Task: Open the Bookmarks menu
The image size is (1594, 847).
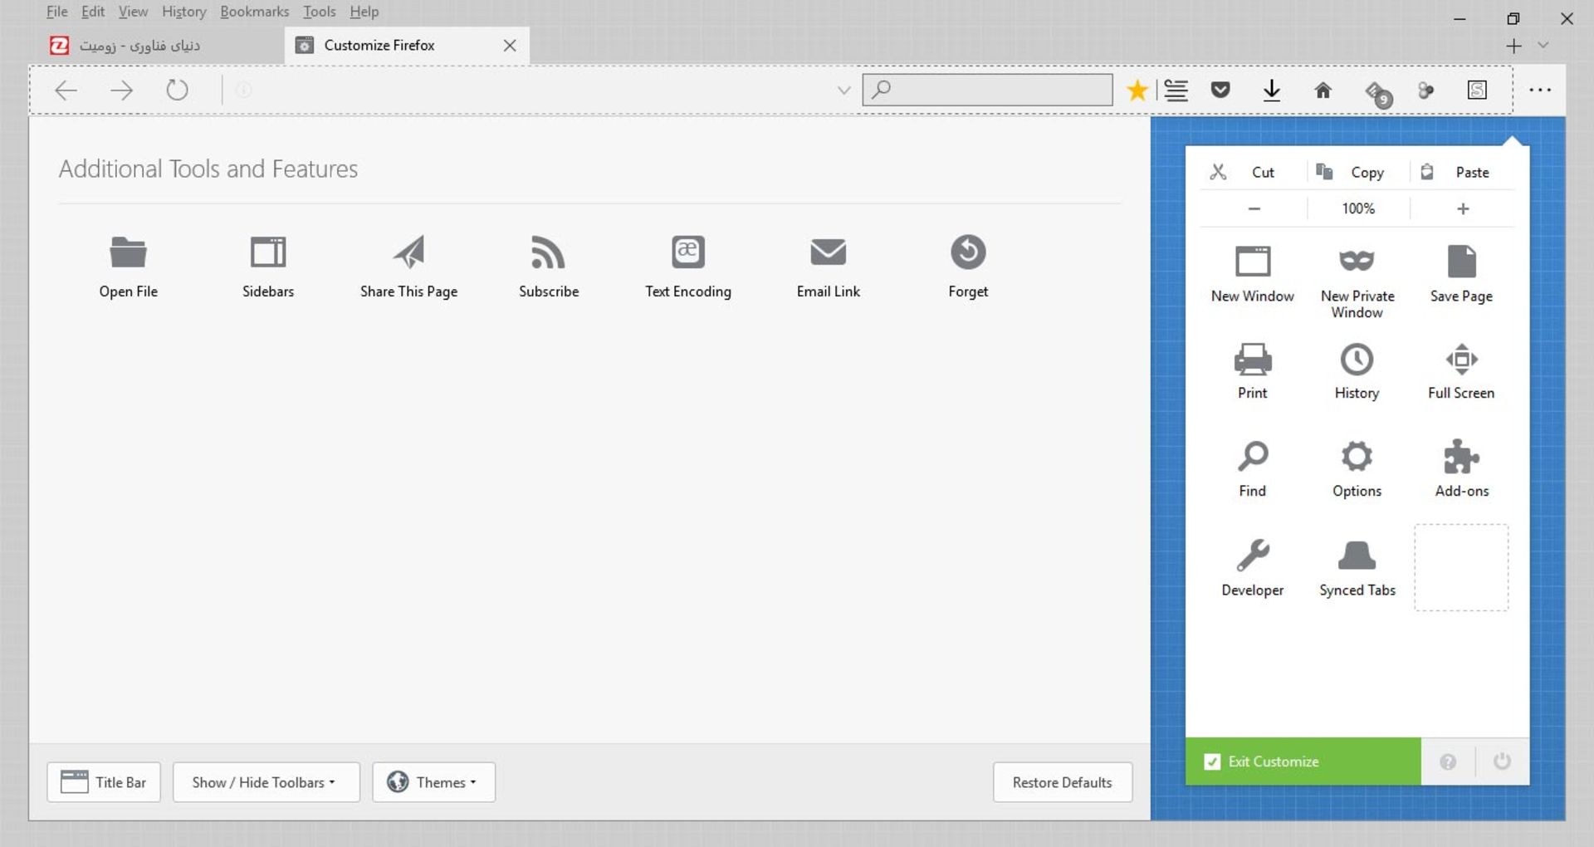Action: tap(254, 12)
